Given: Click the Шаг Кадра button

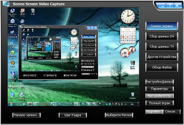Looking at the screenshot, I should click(73, 115).
